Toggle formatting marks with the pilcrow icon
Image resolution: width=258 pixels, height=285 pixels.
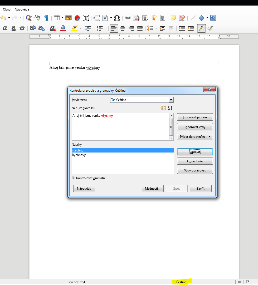[x=46, y=18]
